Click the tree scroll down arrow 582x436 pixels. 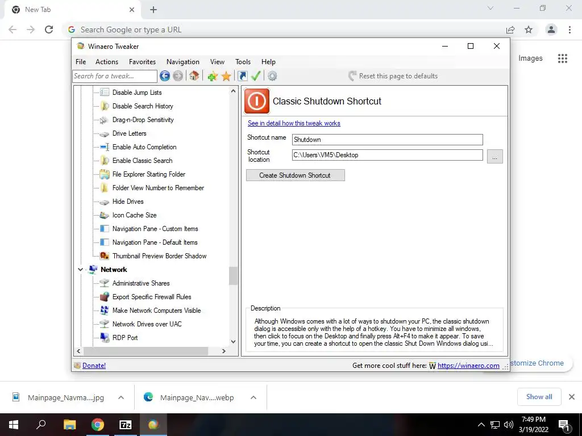(233, 342)
